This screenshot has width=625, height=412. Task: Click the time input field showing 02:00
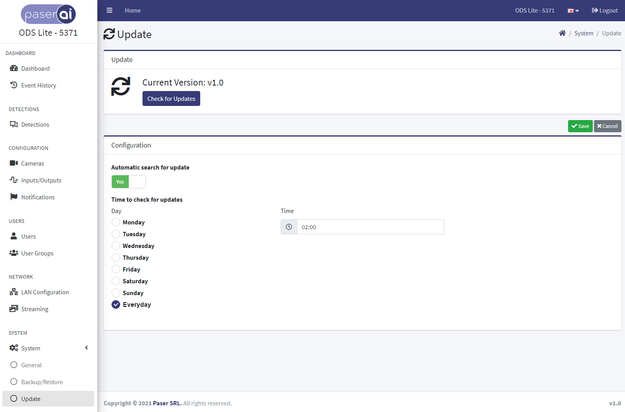point(370,227)
